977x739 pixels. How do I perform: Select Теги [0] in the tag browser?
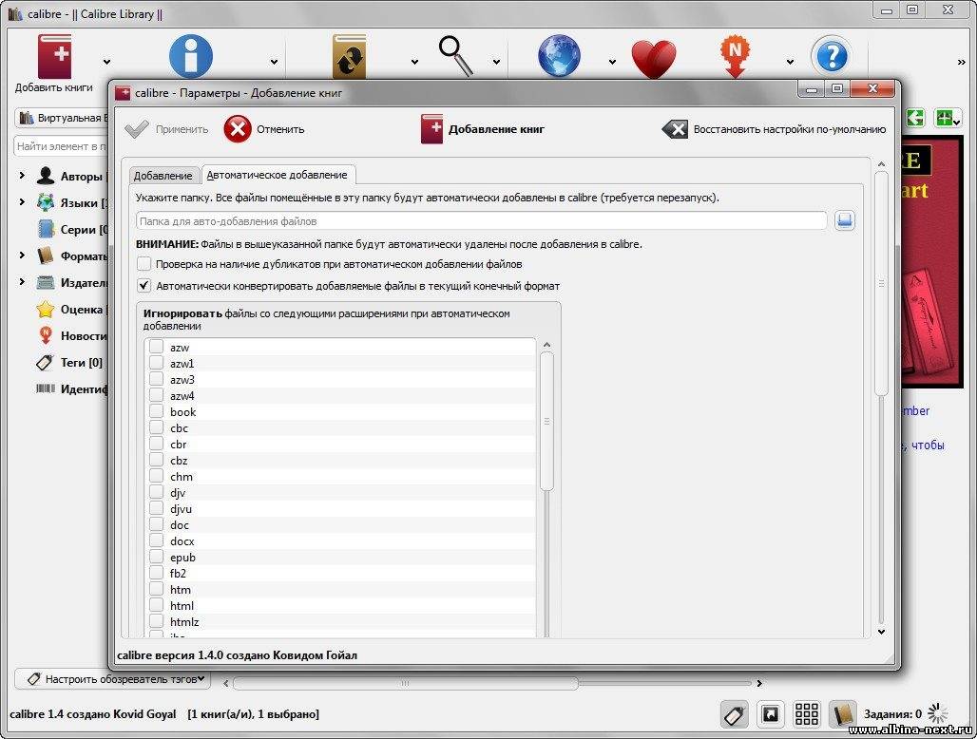(x=82, y=362)
